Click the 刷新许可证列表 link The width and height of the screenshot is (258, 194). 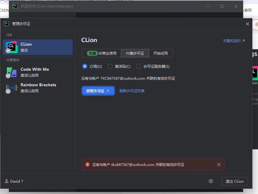[x=132, y=91]
